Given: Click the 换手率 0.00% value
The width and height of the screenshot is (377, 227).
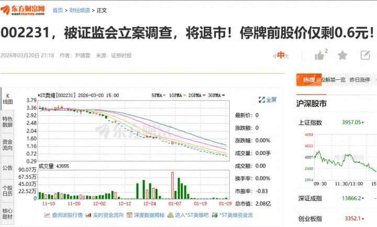Looking at the screenshot, I should [x=263, y=178].
